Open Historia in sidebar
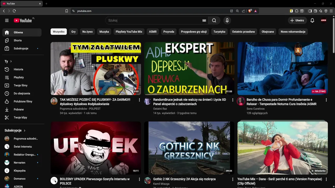This screenshot has height=188, width=335. click(22, 69)
